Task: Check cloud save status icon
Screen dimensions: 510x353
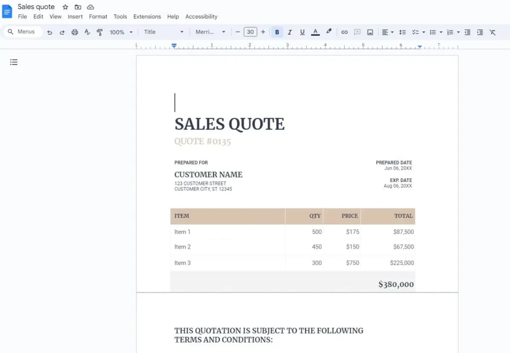Action: (91, 7)
